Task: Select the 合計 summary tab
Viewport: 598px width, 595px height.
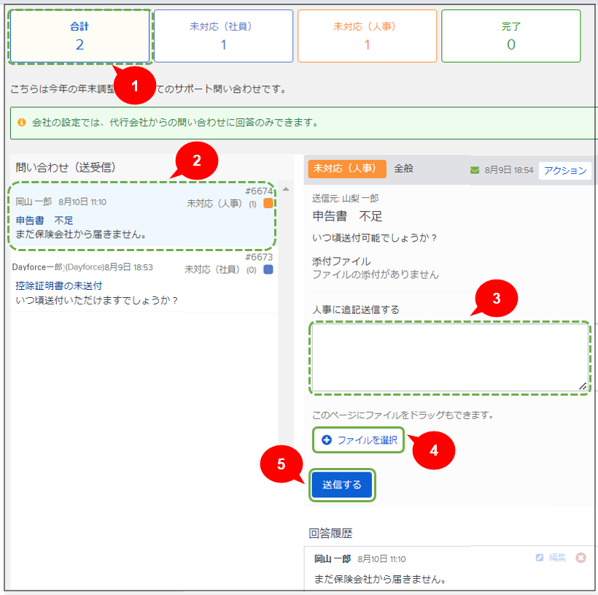Action: coord(79,36)
